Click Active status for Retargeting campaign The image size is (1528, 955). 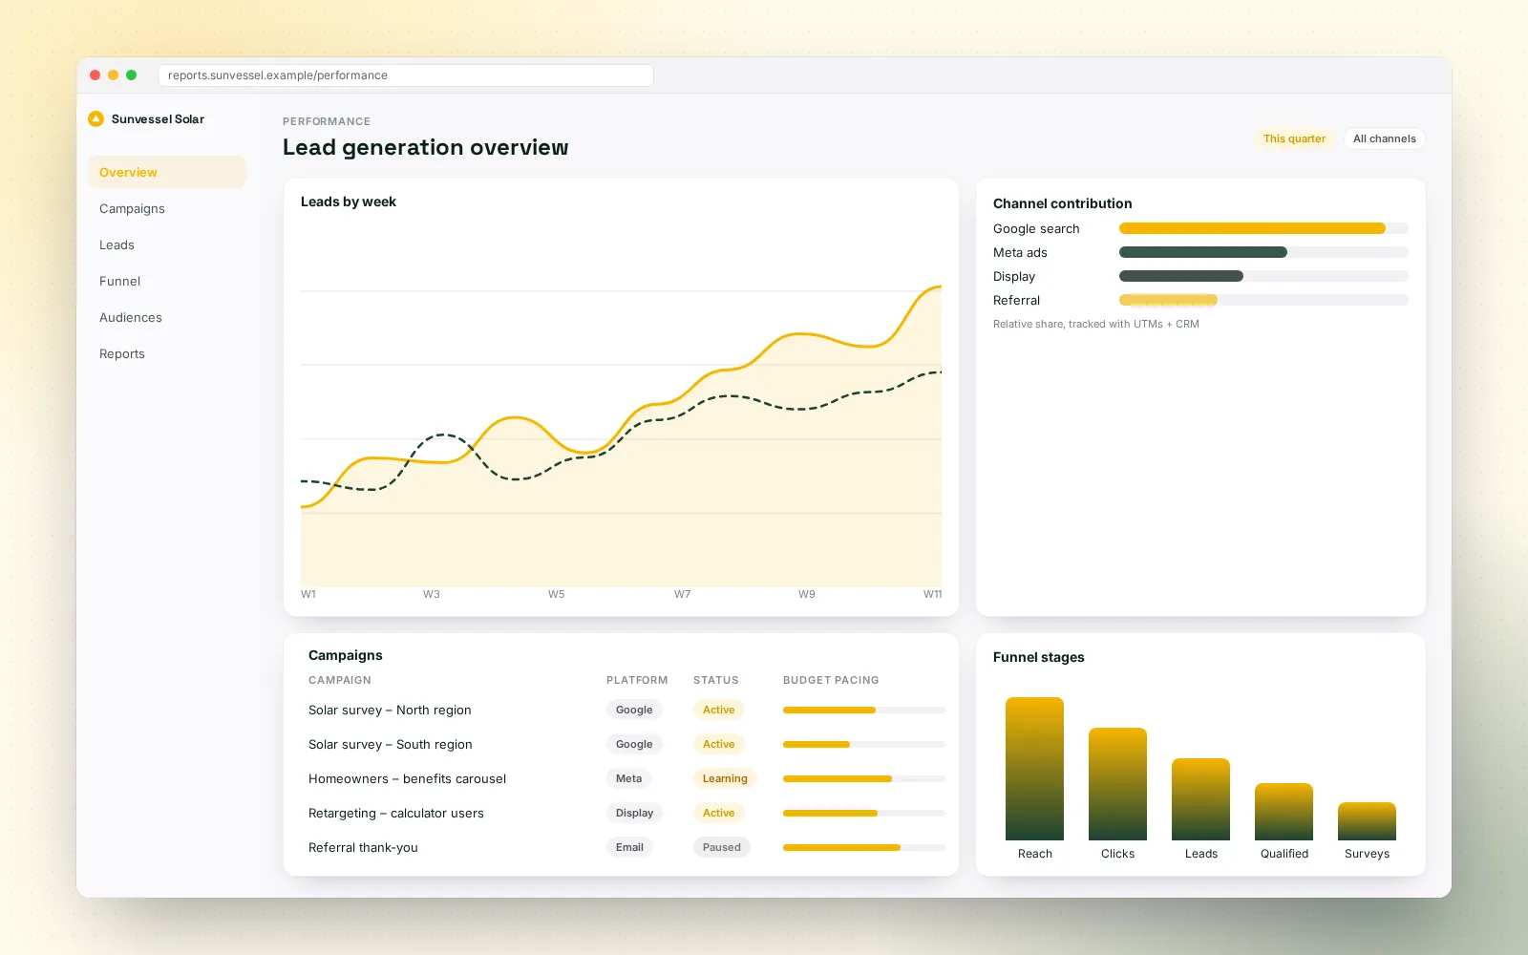[718, 813]
